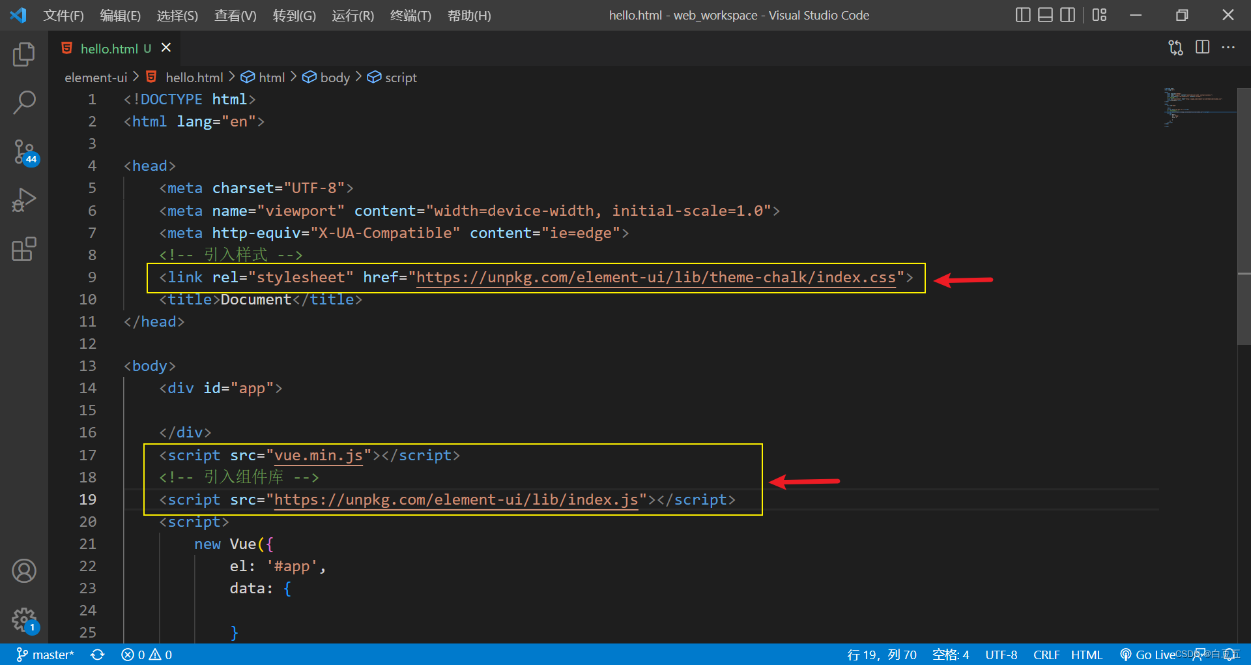Place cursor in div id="app" line

click(x=221, y=389)
